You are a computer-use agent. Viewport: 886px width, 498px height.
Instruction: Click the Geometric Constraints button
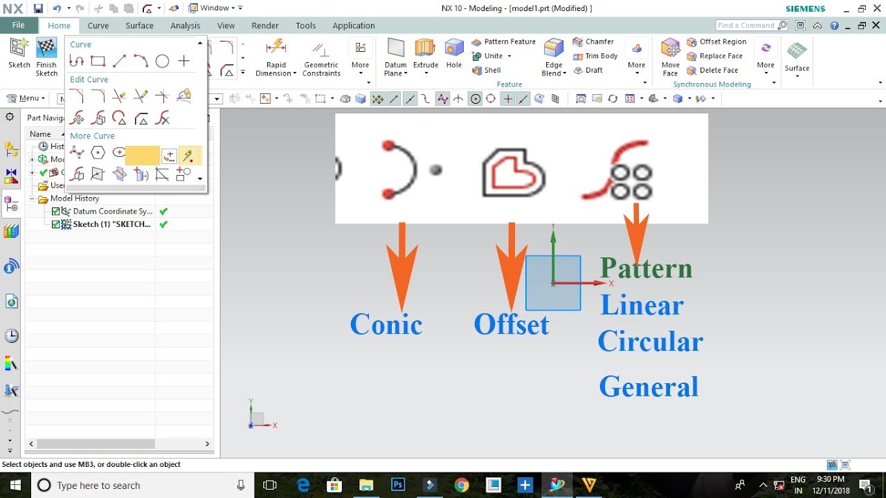click(x=321, y=57)
